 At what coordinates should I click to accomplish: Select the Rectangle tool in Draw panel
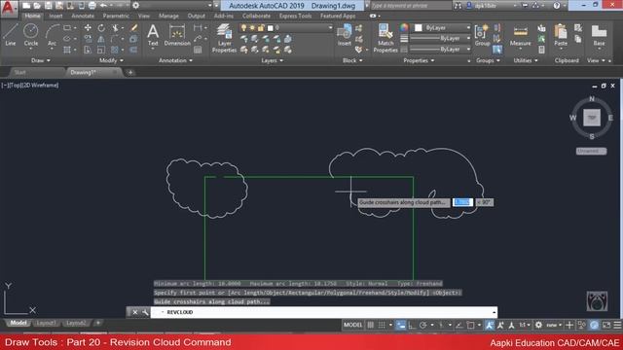point(67,28)
